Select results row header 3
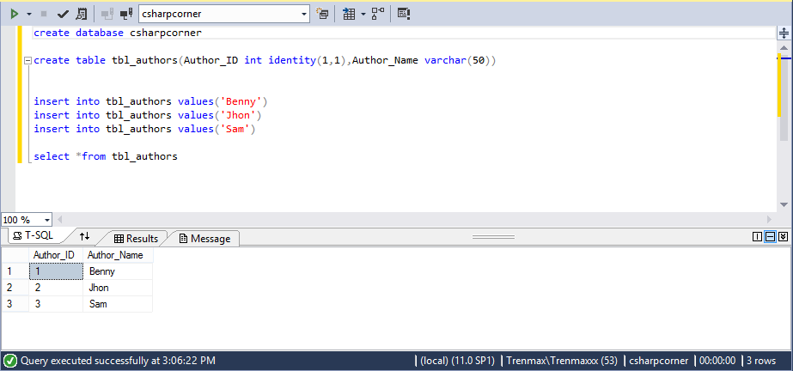This screenshot has height=371, width=793. pos(15,304)
